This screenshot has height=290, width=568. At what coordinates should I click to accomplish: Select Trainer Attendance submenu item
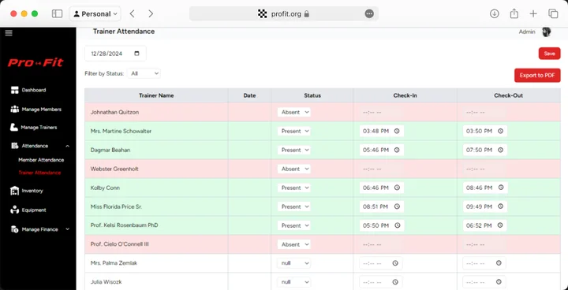(39, 173)
